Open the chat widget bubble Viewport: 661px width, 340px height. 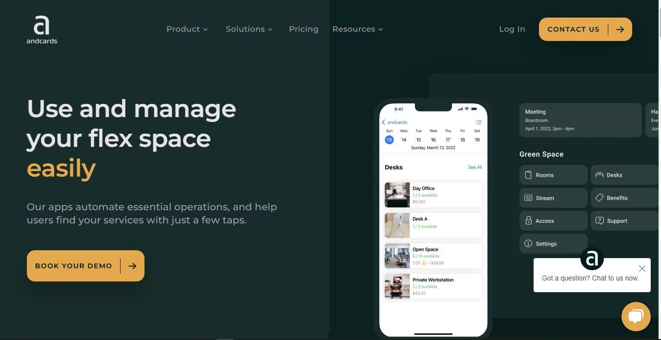click(x=636, y=317)
